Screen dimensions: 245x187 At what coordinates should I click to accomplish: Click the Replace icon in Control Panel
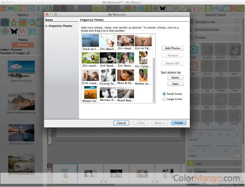[221, 100]
